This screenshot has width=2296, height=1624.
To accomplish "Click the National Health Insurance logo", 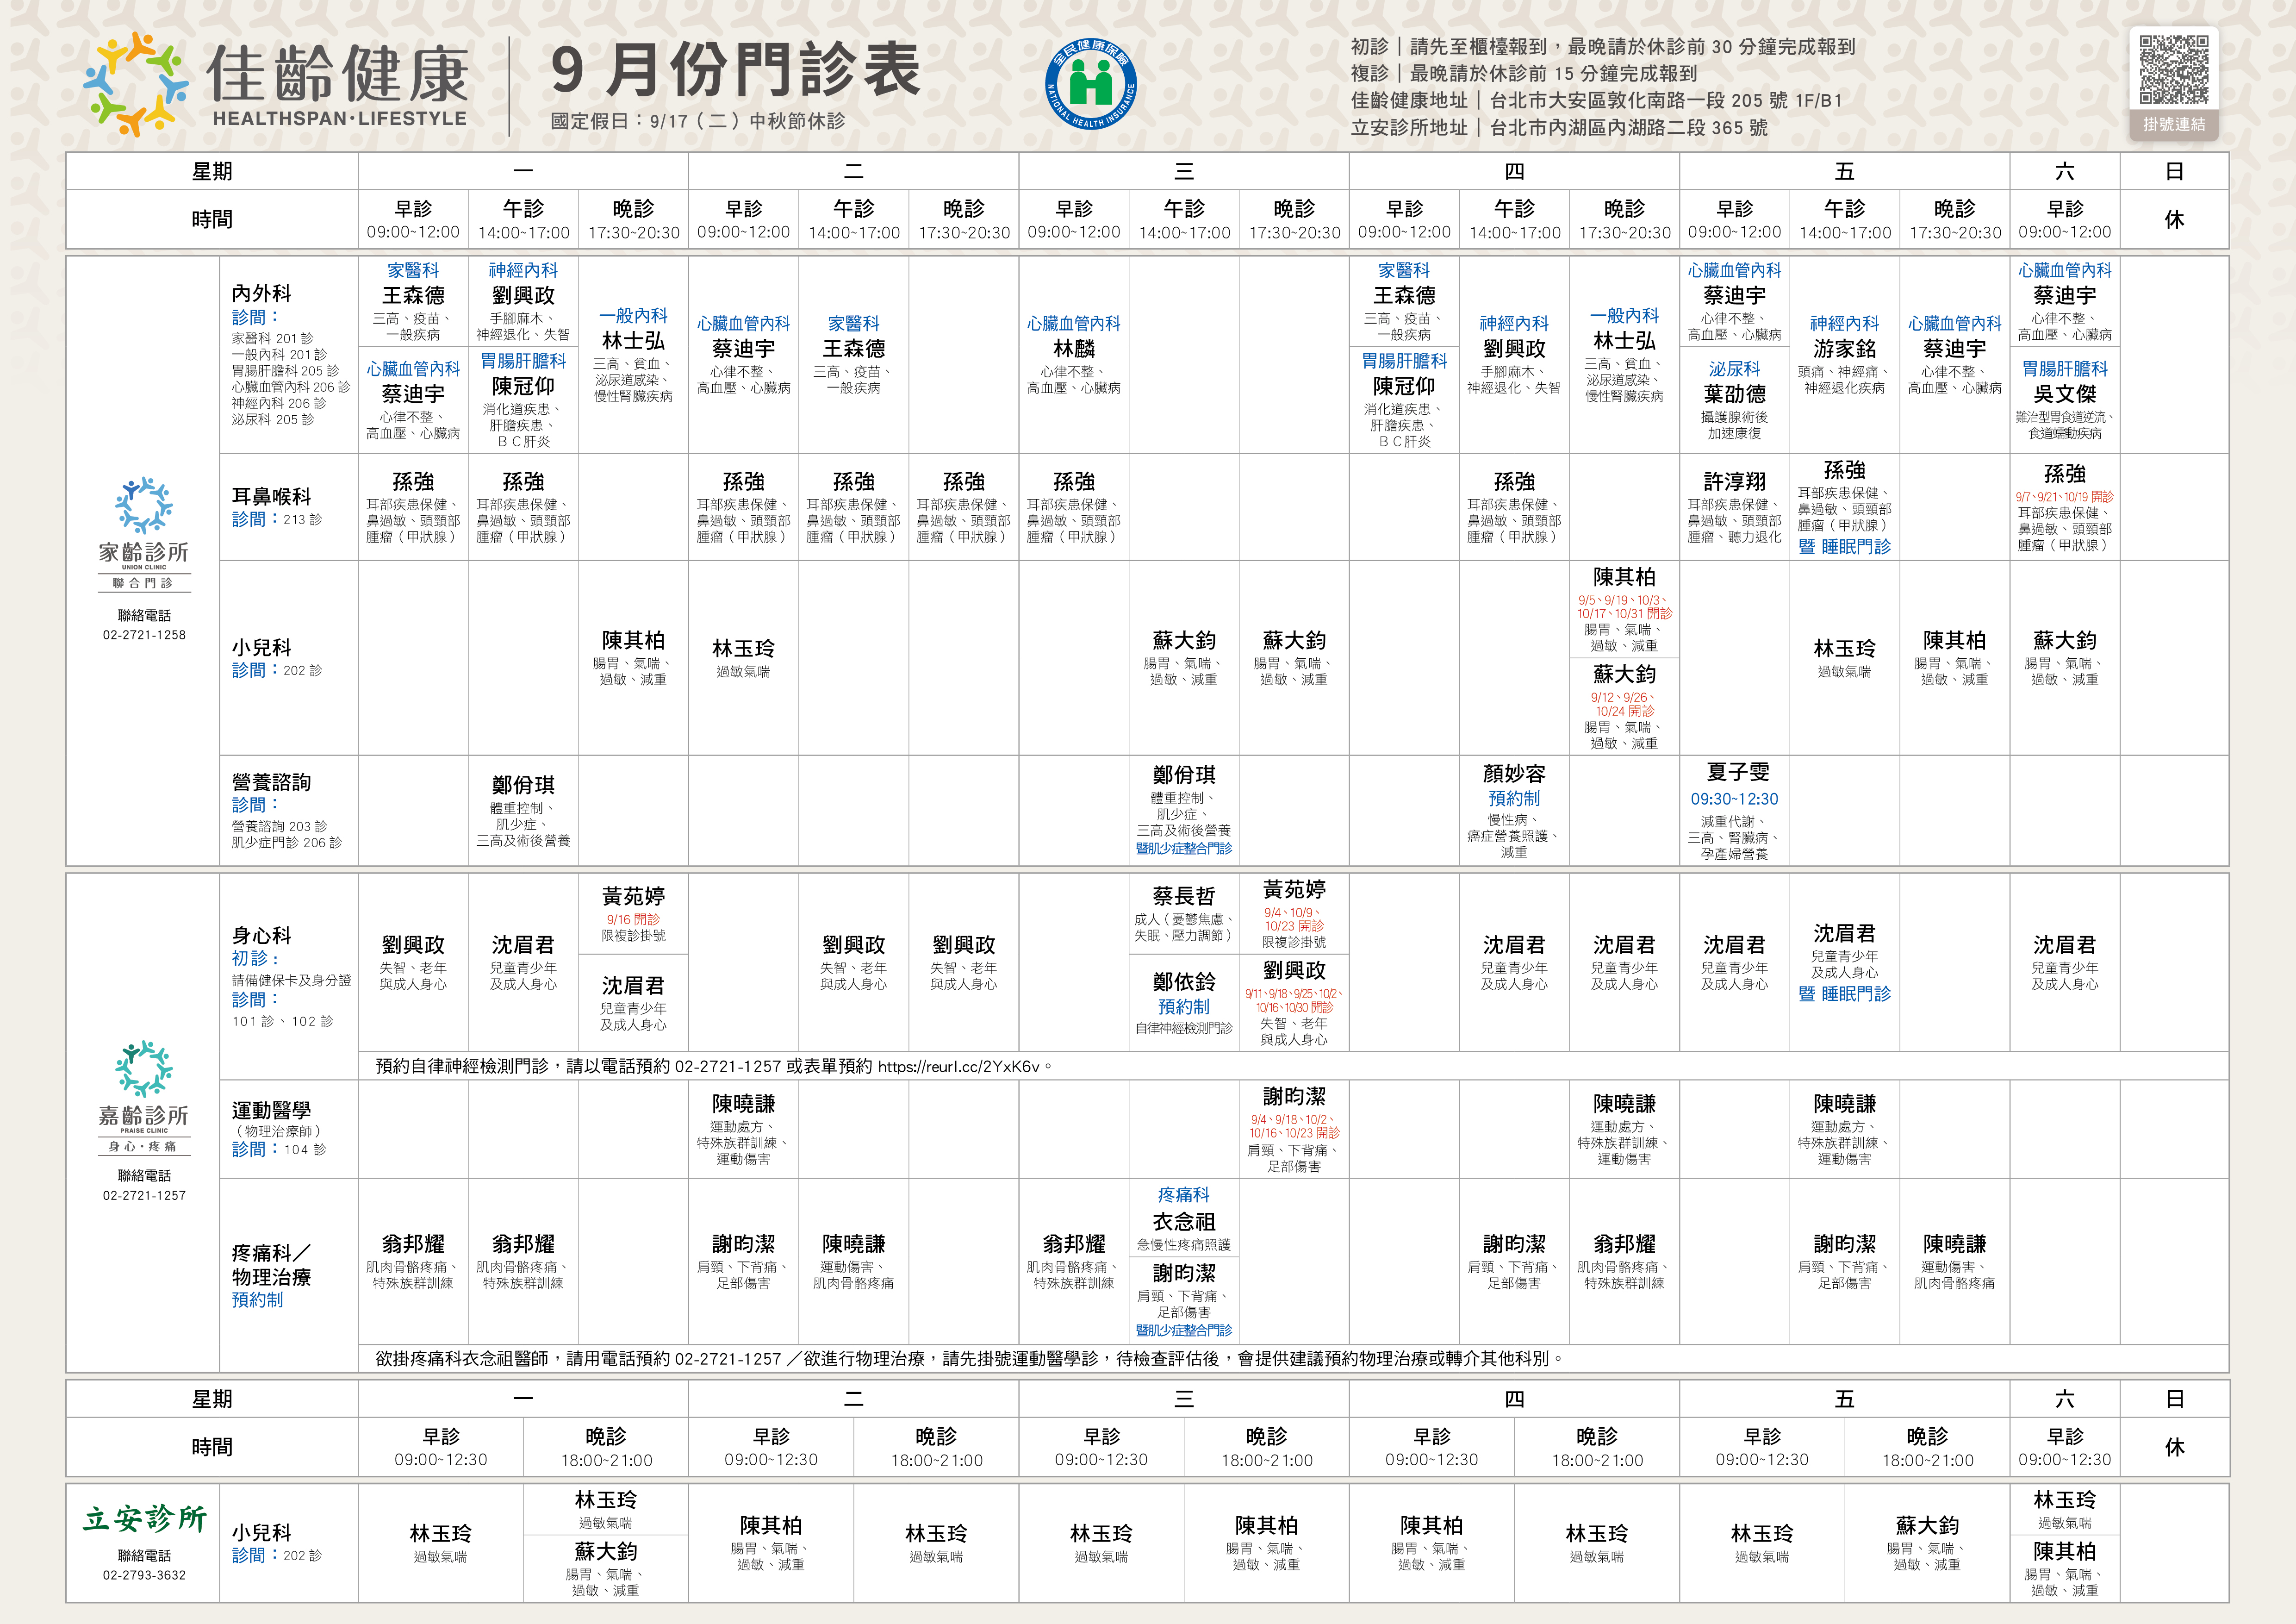I will coord(1090,84).
